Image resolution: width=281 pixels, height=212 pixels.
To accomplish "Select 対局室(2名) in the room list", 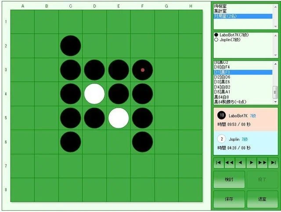I will coord(243,16).
